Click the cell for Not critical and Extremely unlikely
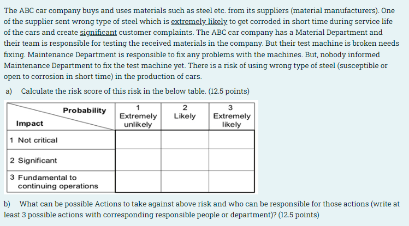Screen dimensions: 409x226 pos(138,139)
